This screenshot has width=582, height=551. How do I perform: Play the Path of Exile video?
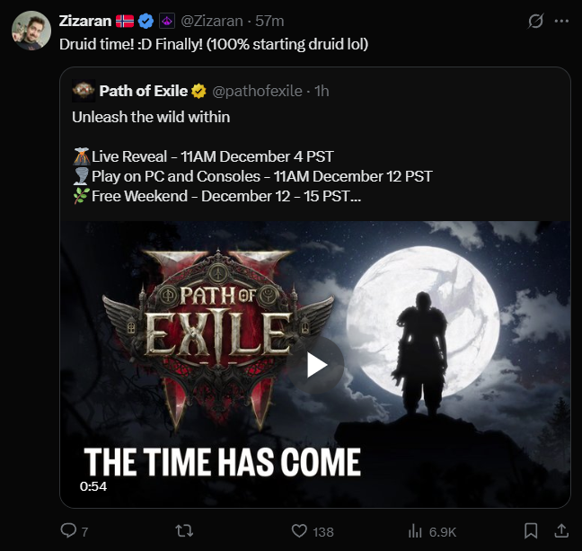(315, 364)
